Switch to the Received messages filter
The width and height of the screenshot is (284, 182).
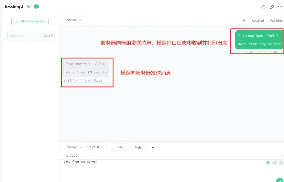click(x=258, y=21)
